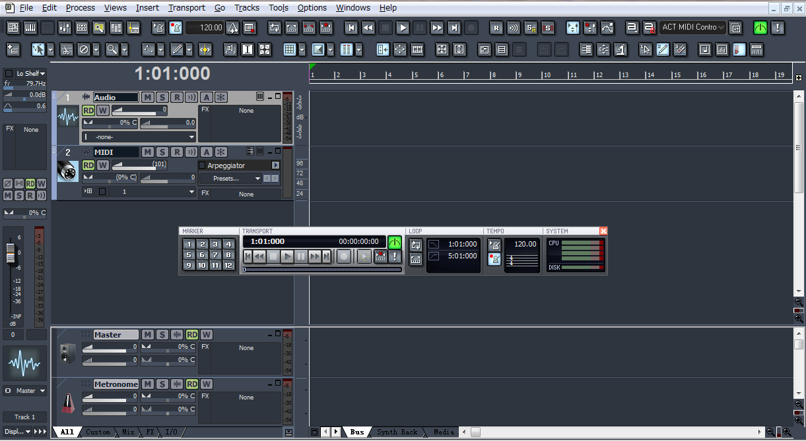Click marker button 12 in Marker panel
This screenshot has height=441, width=806.
click(228, 266)
